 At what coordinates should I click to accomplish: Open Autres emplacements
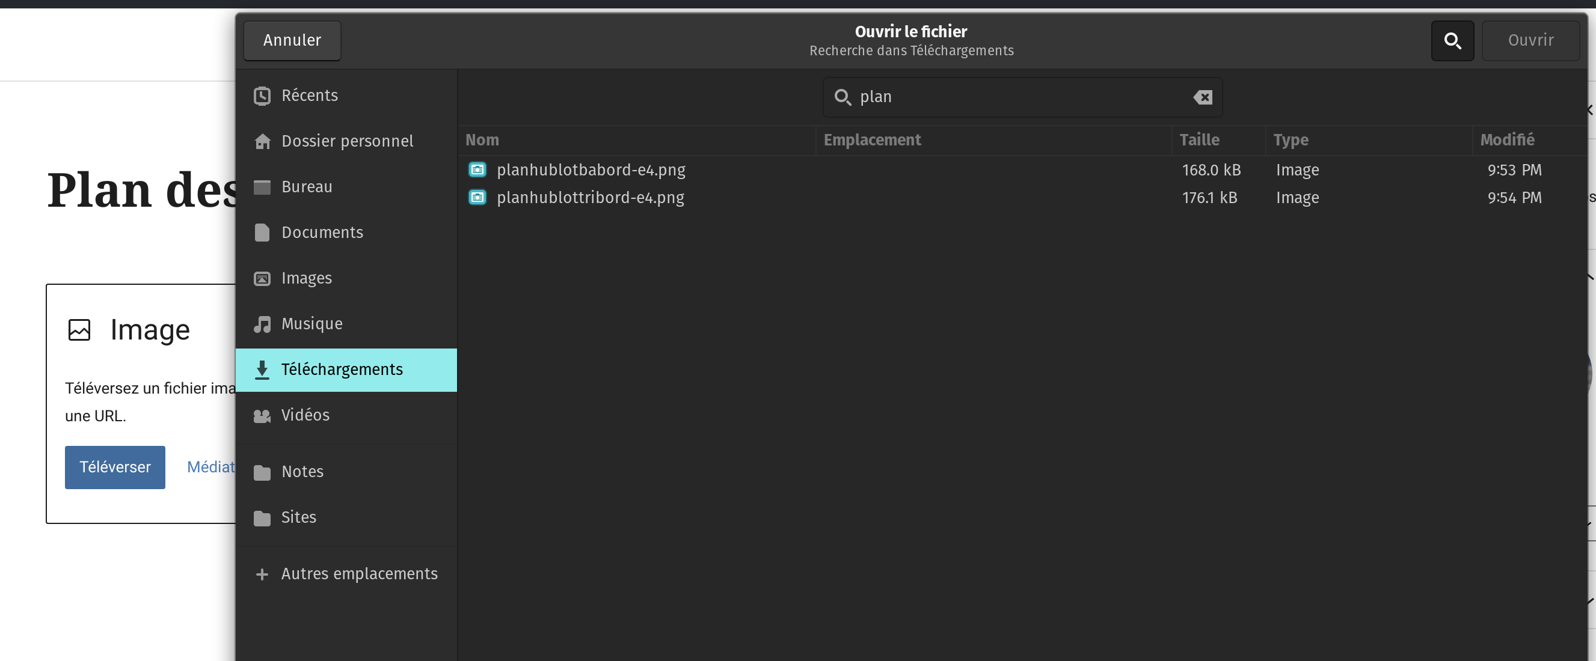pos(346,574)
